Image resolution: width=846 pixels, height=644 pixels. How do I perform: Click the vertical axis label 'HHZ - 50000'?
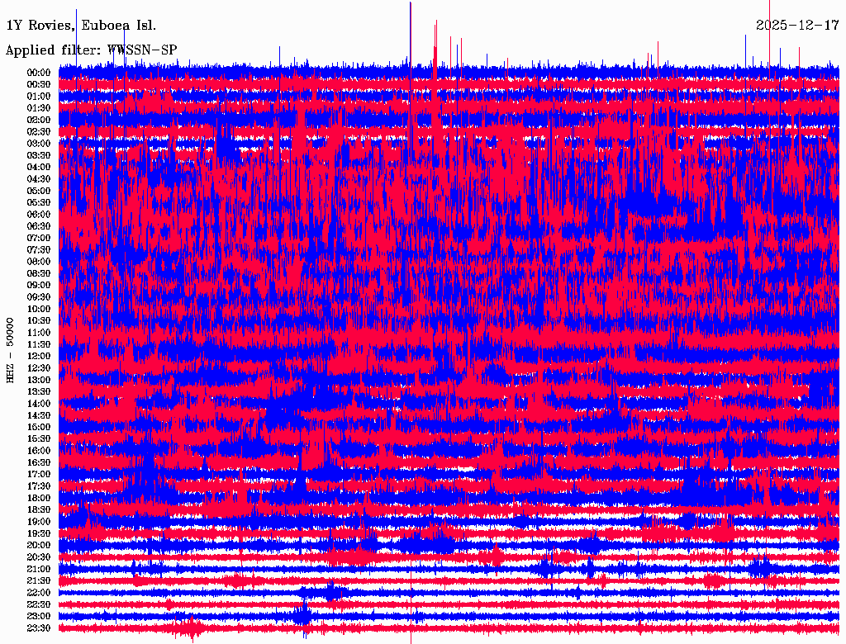tap(10, 351)
